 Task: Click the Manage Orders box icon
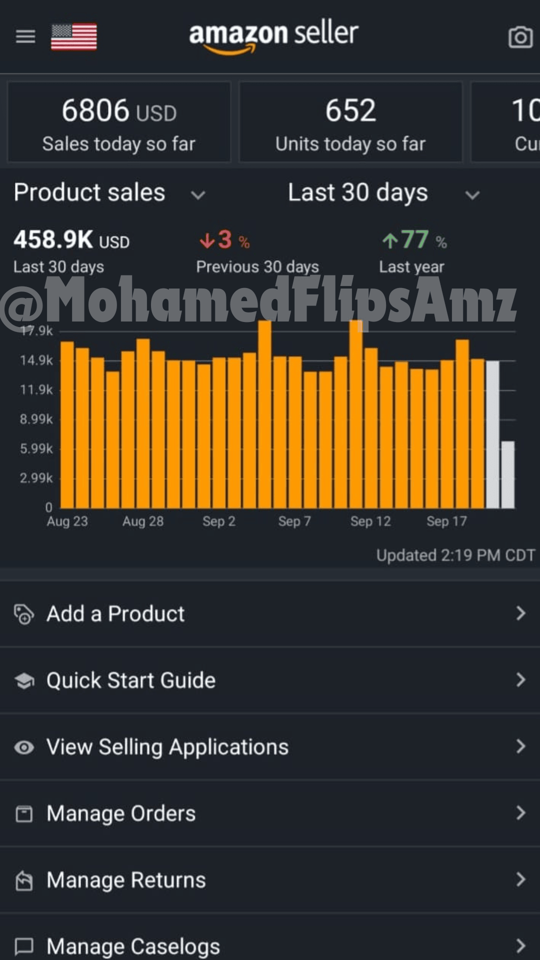[24, 814]
